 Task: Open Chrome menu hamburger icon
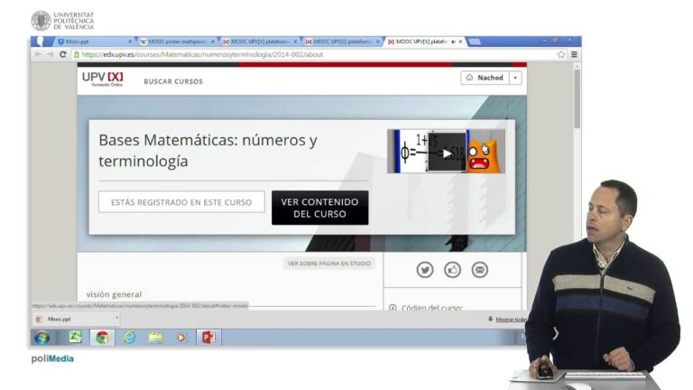[x=574, y=54]
